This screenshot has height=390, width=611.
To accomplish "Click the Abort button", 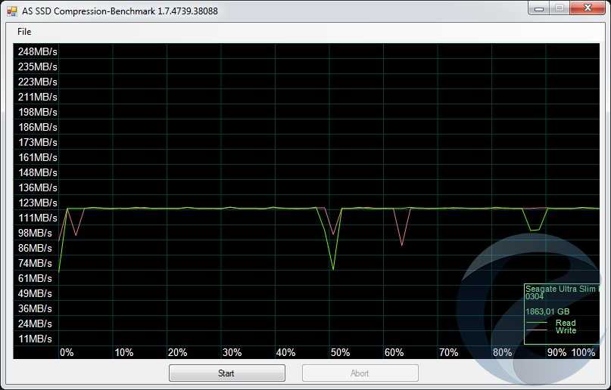I will (360, 373).
